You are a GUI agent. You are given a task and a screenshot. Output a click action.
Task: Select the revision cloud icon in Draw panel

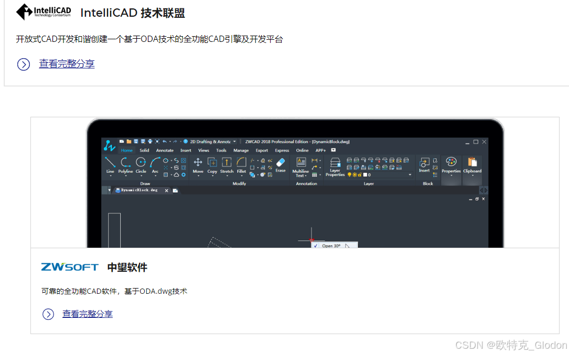(x=176, y=175)
